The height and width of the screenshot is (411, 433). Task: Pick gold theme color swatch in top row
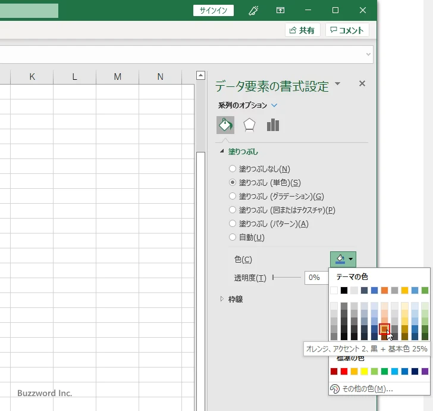[404, 290]
